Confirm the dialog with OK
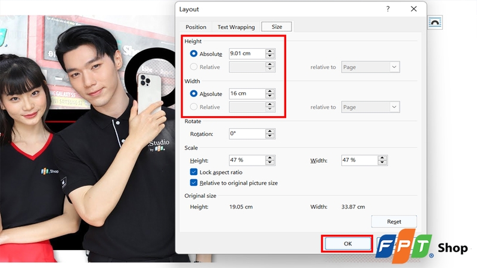Image resolution: width=477 pixels, height=268 pixels. pyautogui.click(x=348, y=244)
